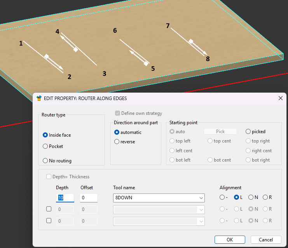
Task: Click the Depth field containing 10
Action: pyautogui.click(x=65, y=198)
